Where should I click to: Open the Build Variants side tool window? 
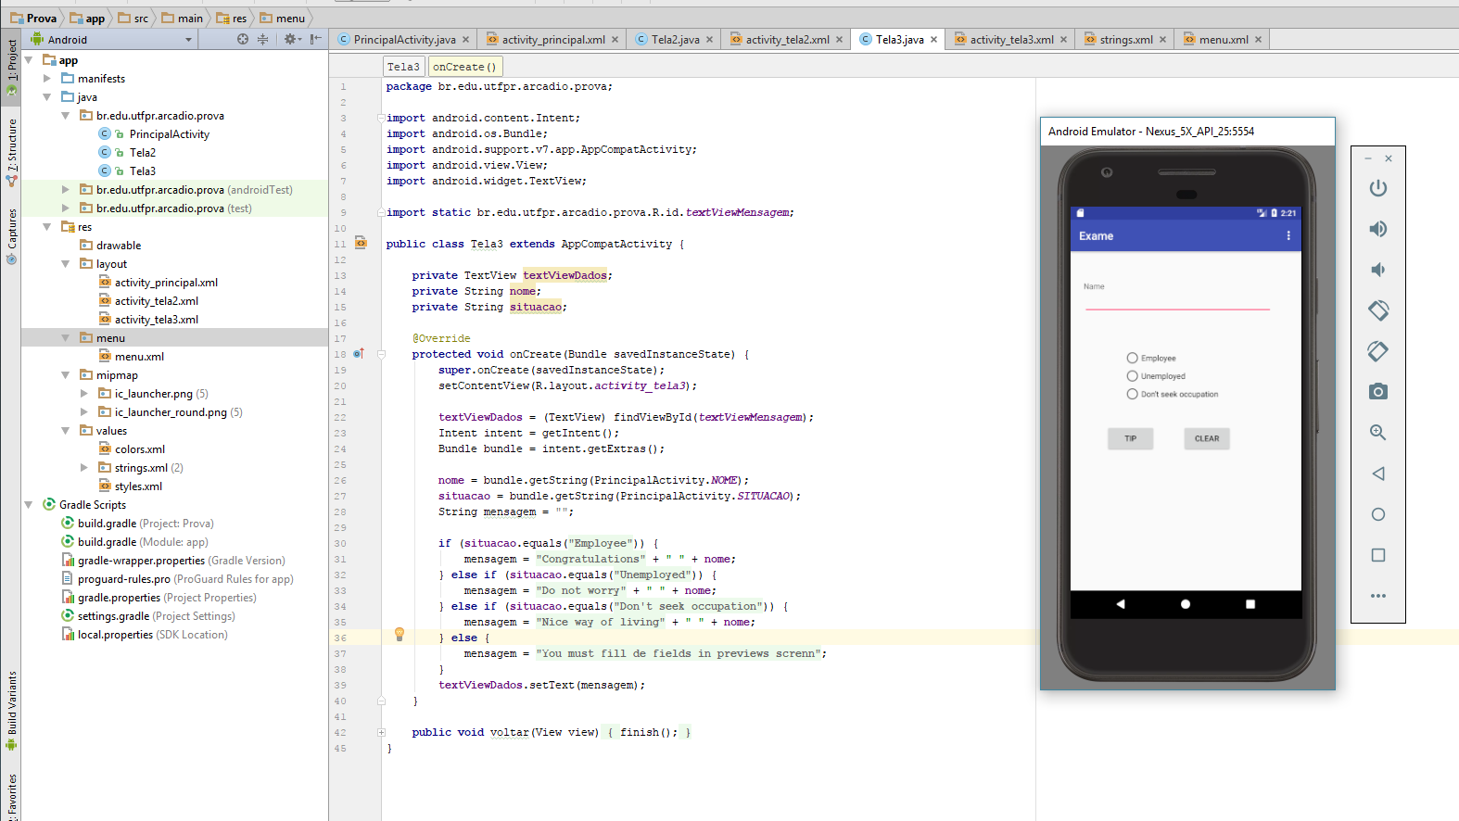click(x=11, y=711)
